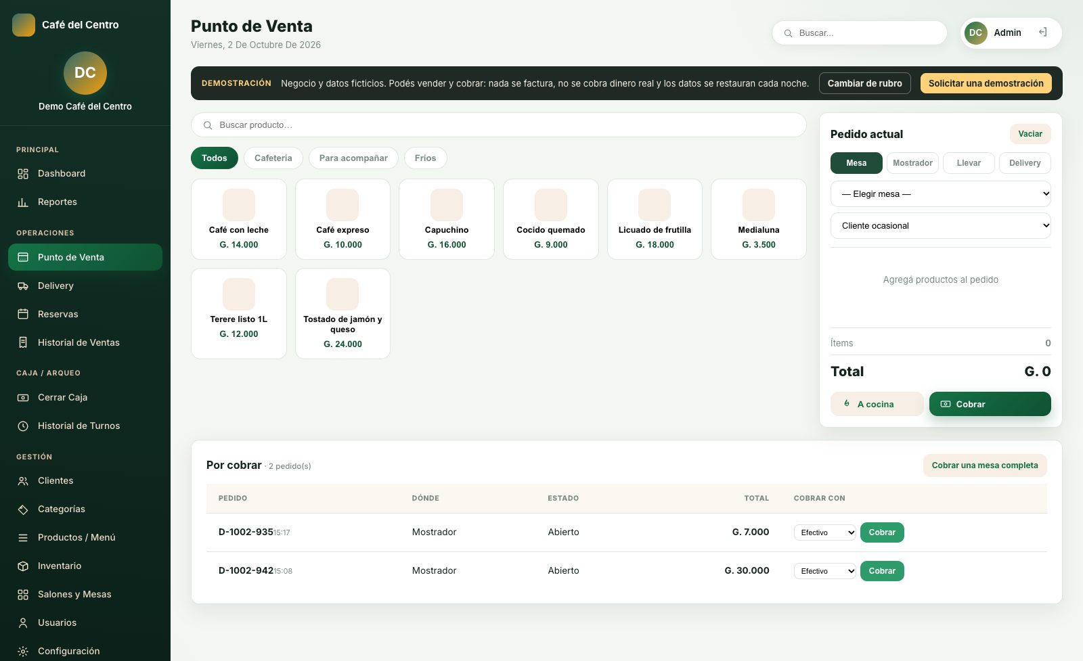Click order number D-1002-942
Screen dimensions: 1083x661
click(246, 571)
